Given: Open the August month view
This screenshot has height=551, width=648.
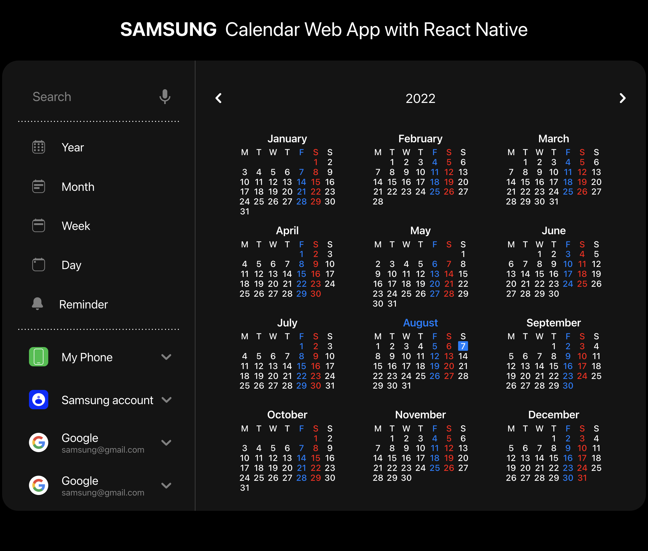Looking at the screenshot, I should point(420,323).
